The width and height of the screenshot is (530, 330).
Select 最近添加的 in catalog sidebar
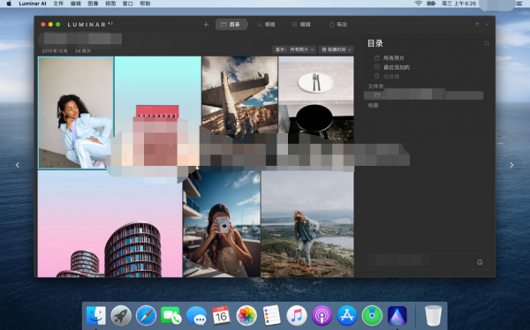396,67
